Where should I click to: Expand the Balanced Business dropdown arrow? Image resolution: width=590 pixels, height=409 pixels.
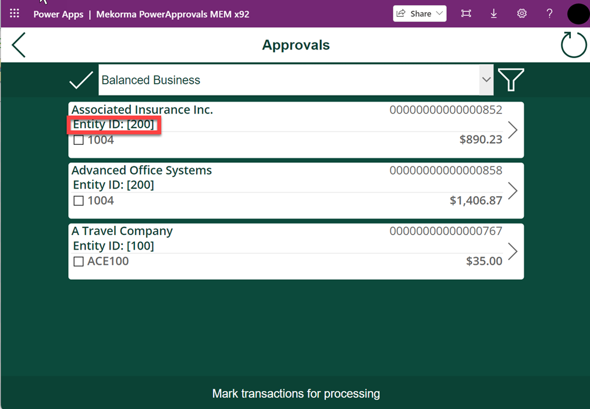pos(486,80)
